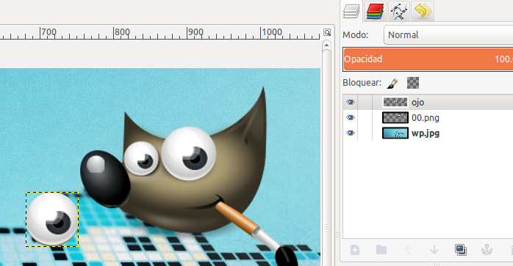This screenshot has height=266, width=513.
Task: Hide the ojo layer
Action: (x=351, y=103)
